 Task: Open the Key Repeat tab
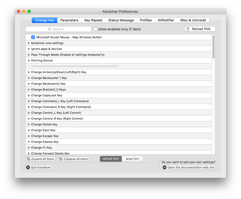click(93, 20)
